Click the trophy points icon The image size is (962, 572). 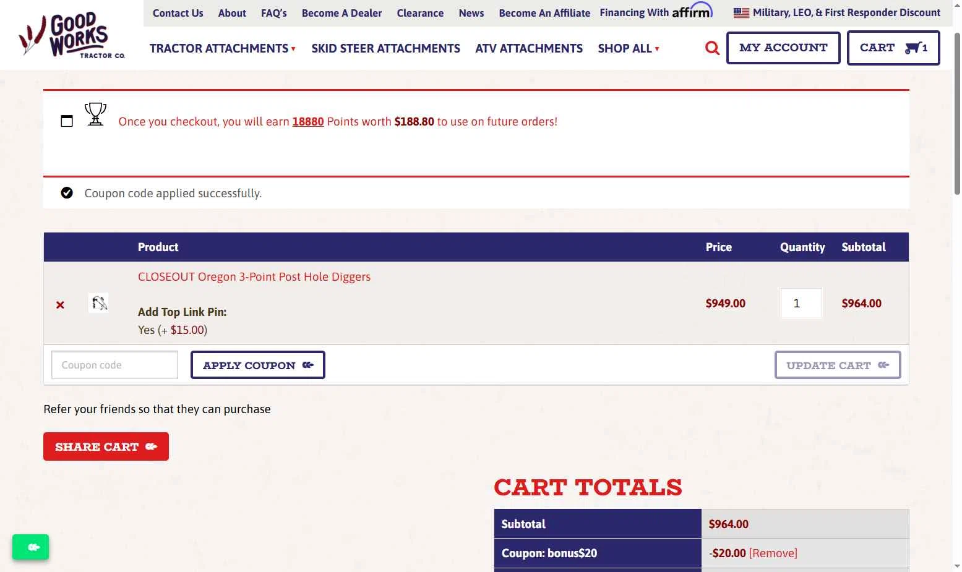[x=95, y=114]
